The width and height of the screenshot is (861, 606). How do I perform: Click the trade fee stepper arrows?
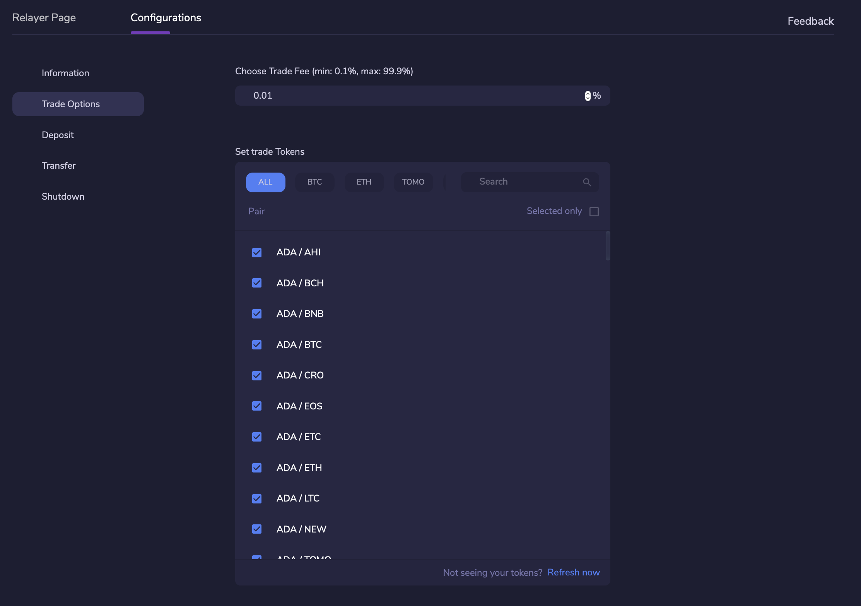tap(588, 96)
